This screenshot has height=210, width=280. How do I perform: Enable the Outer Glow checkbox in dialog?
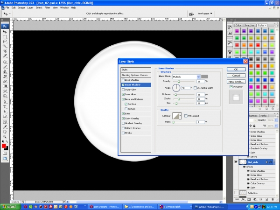click(123, 90)
